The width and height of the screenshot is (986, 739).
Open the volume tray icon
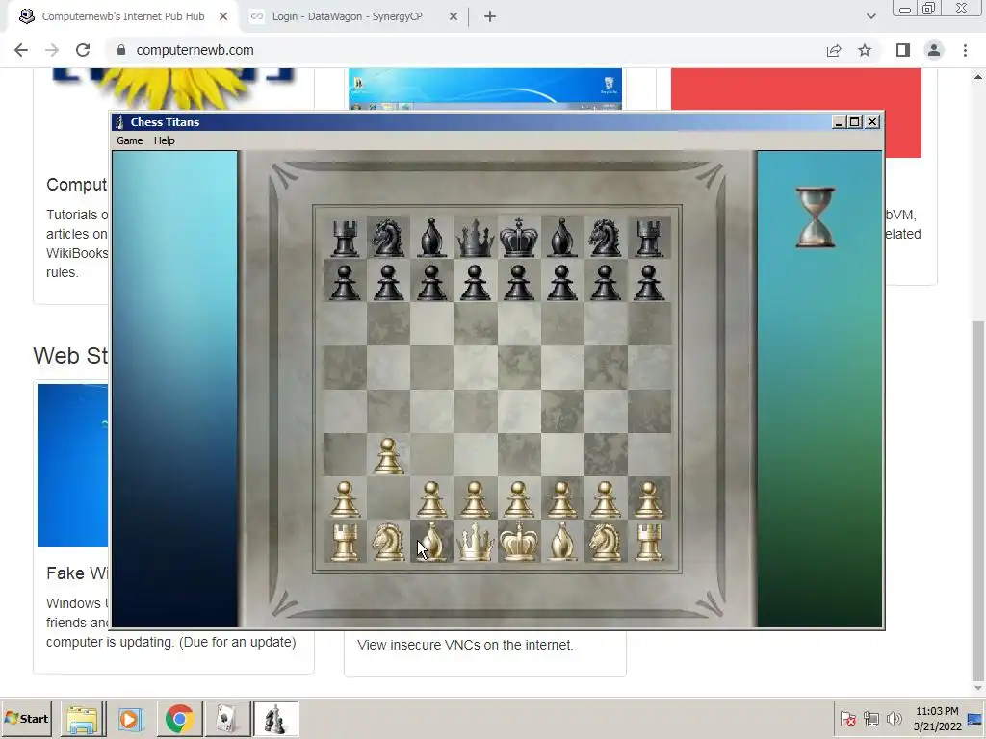click(x=894, y=718)
